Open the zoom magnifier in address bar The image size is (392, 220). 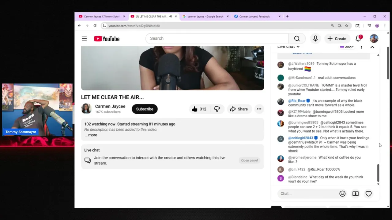click(x=333, y=26)
